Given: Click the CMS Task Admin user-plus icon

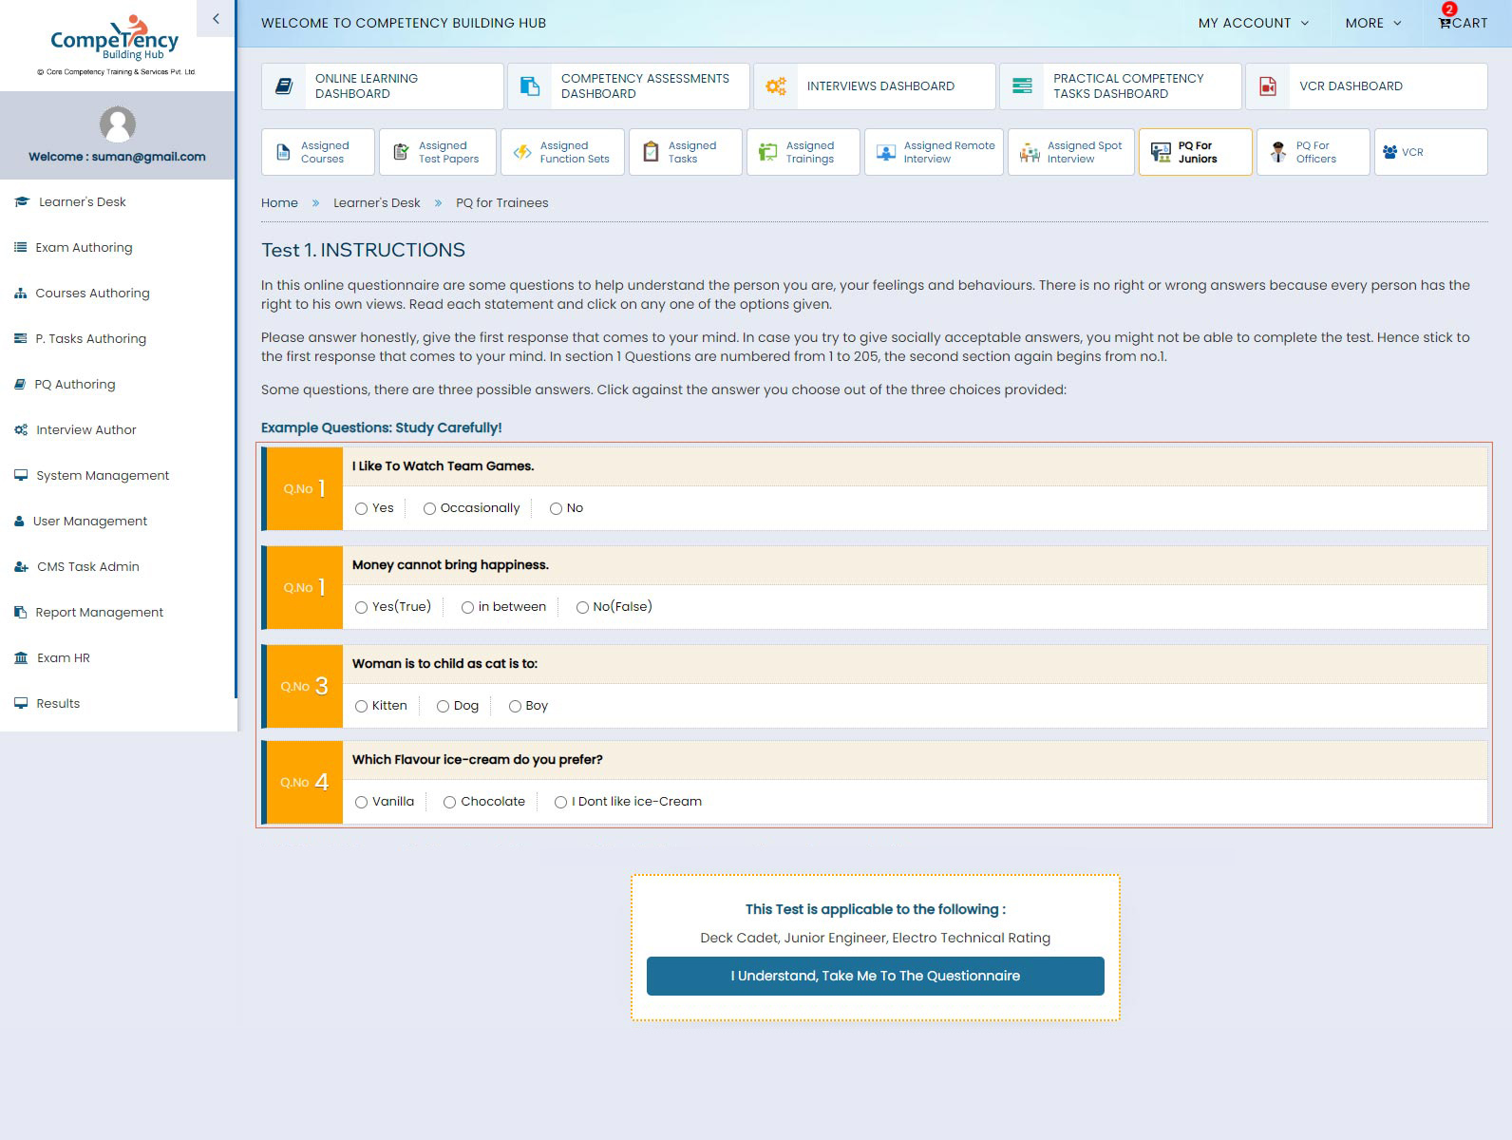Looking at the screenshot, I should coord(22,567).
